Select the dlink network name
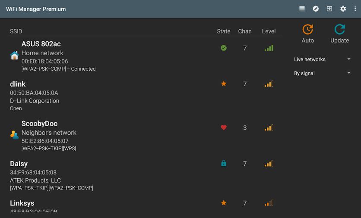Image resolution: width=361 pixels, height=218 pixels. [18, 84]
